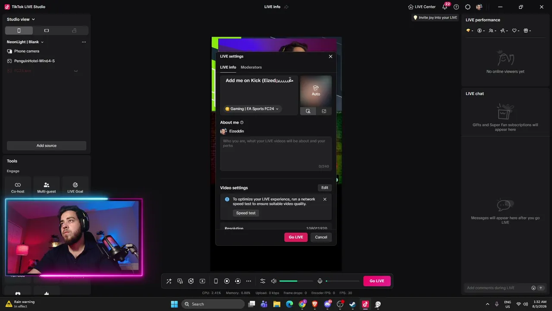Edit the LIVE title text field
The image size is (552, 311).
[259, 81]
